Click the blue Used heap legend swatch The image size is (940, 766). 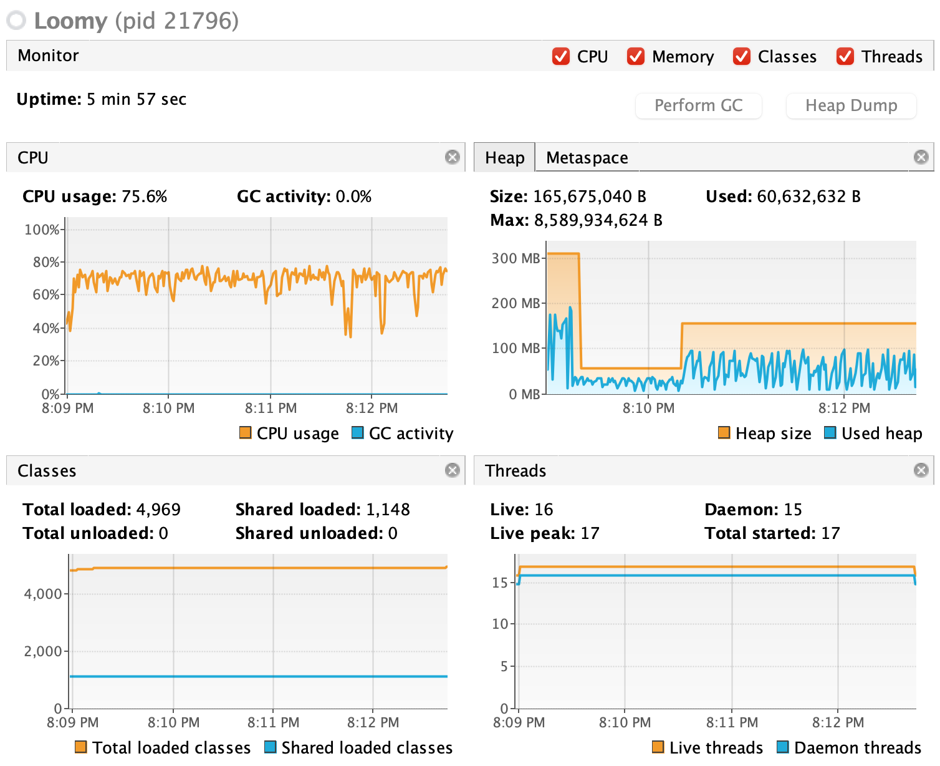(830, 433)
